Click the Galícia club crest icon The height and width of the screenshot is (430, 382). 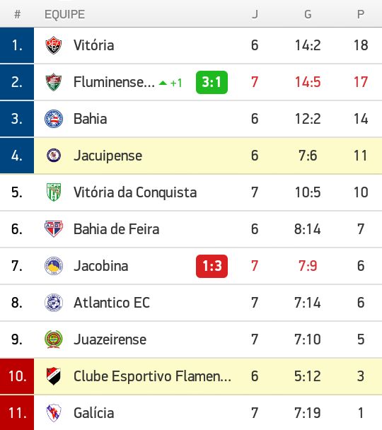(x=54, y=413)
